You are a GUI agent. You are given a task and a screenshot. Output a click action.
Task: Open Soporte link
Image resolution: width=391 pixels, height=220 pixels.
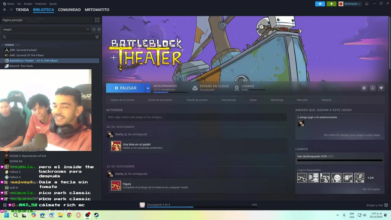click(326, 100)
